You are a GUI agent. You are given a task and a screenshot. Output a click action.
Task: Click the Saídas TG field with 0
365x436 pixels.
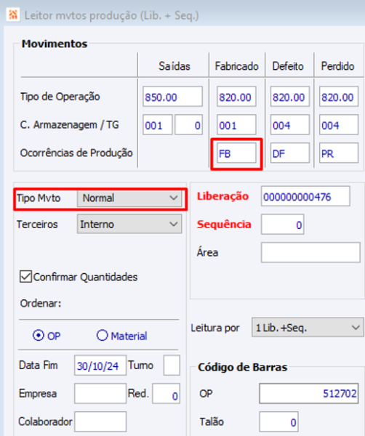(188, 125)
